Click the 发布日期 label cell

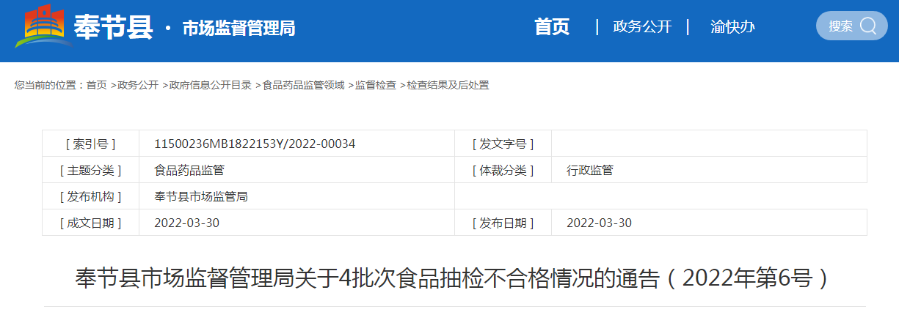[x=503, y=223]
